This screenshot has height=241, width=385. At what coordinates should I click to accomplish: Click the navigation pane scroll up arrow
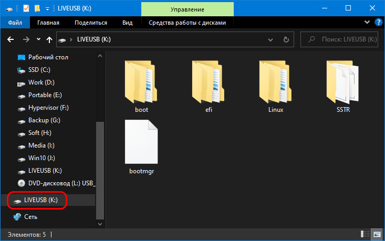[x=100, y=56]
